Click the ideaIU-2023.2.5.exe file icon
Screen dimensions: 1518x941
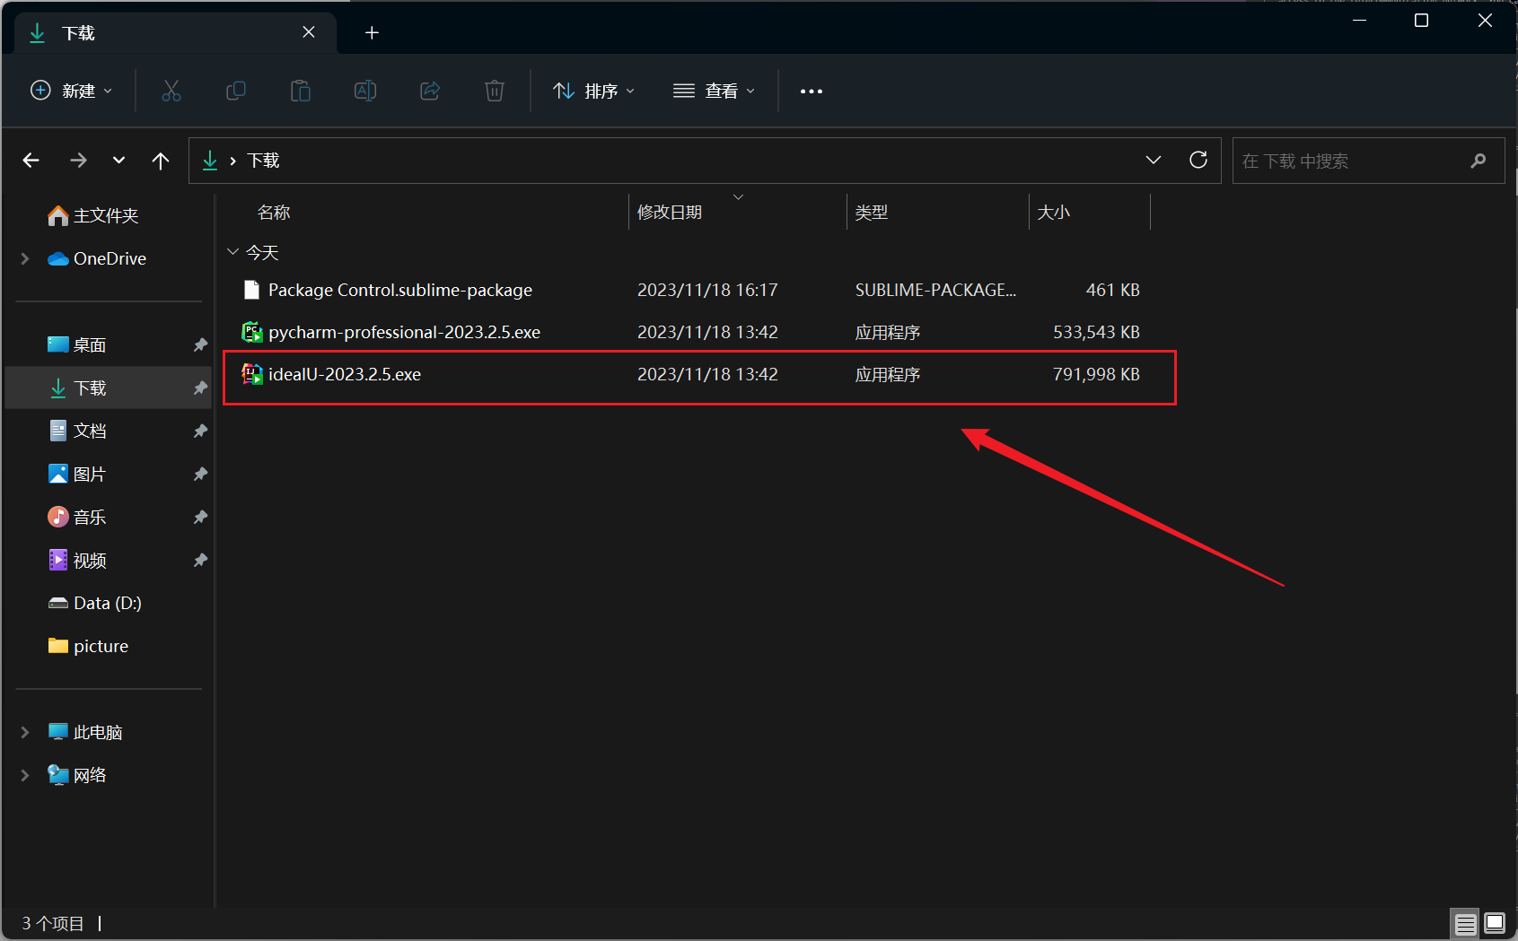click(252, 374)
